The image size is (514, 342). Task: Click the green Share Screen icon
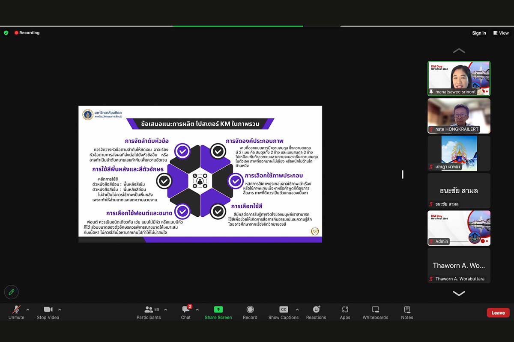(218, 310)
